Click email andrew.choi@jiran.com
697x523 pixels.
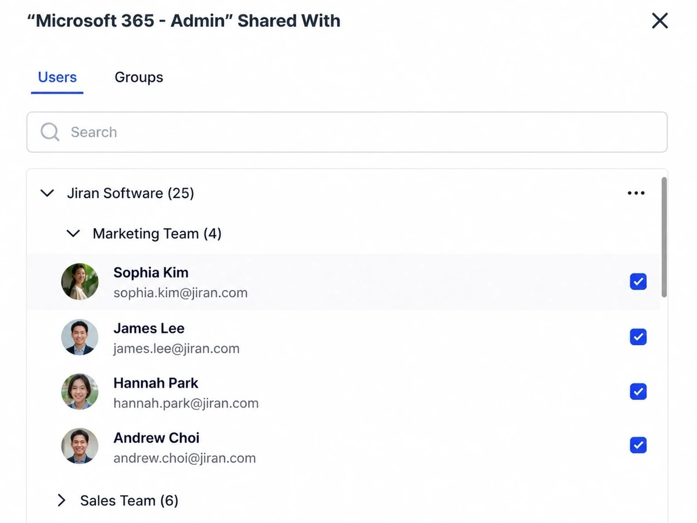[185, 458]
